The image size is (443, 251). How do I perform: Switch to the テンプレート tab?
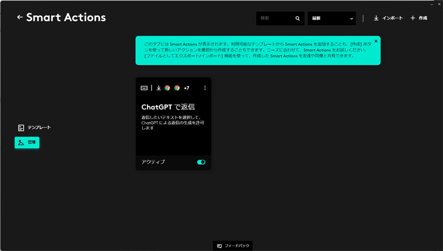[x=34, y=127]
